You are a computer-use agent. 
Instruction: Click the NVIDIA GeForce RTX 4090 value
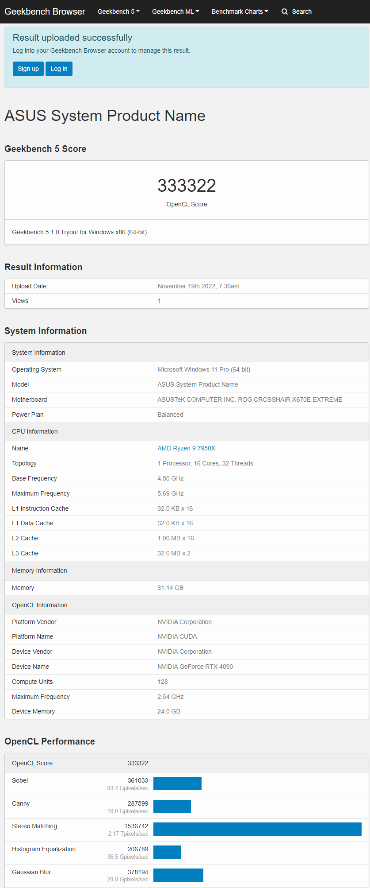click(195, 667)
